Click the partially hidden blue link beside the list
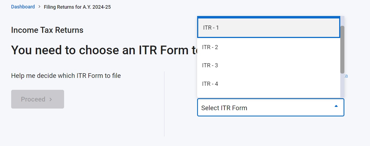The height and width of the screenshot is (146, 370). click(346, 76)
